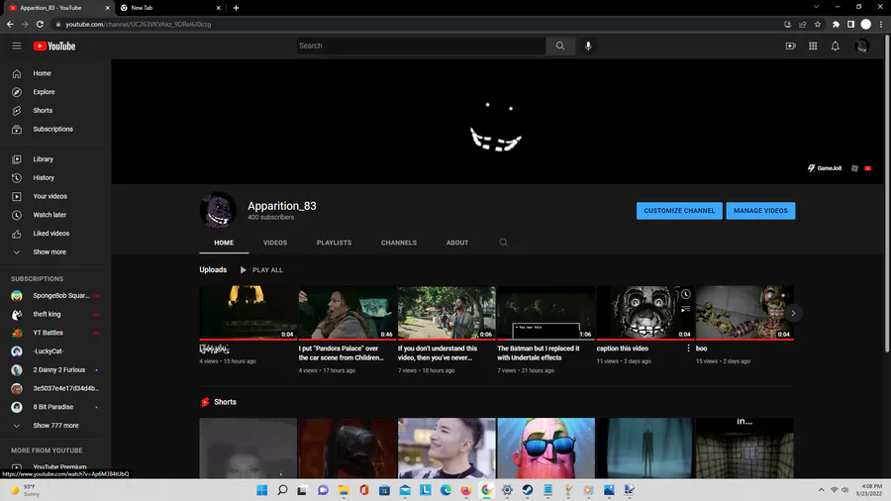Expand Show 777 more subscriptions
The height and width of the screenshot is (501, 891).
(55, 426)
